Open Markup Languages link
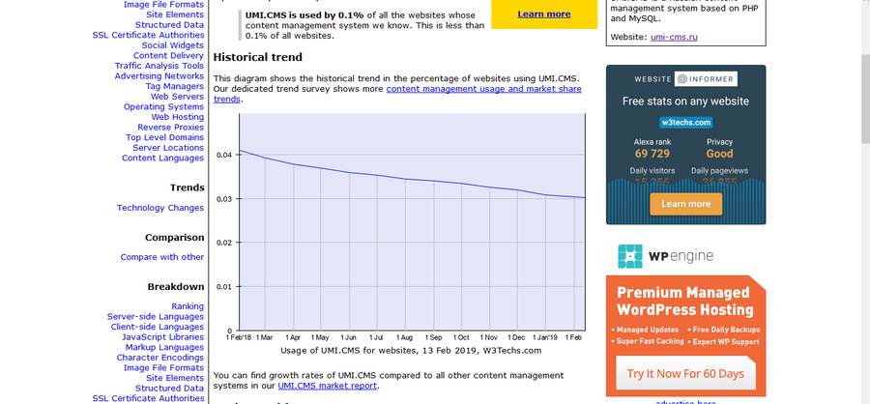Viewport: 870px width, 404px height. click(164, 347)
